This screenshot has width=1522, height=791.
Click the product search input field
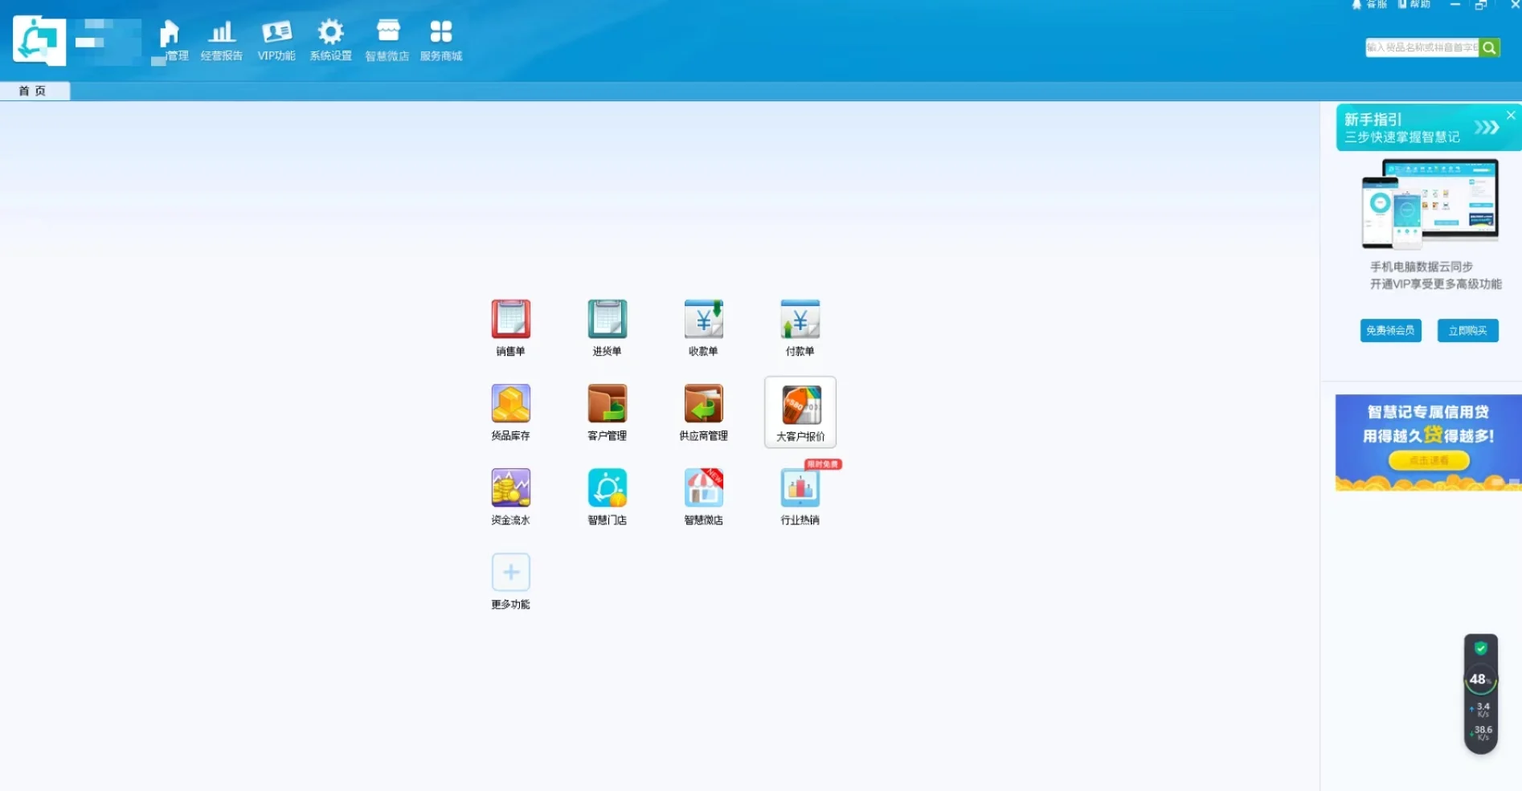point(1422,47)
